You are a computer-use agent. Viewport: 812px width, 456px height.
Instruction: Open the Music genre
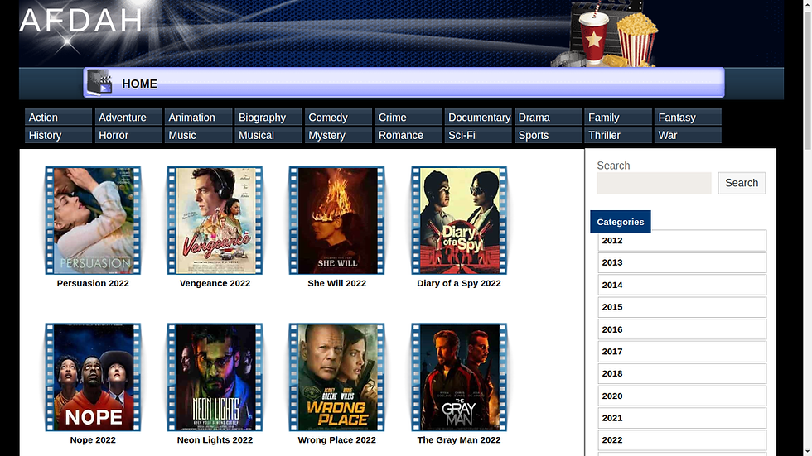(198, 135)
